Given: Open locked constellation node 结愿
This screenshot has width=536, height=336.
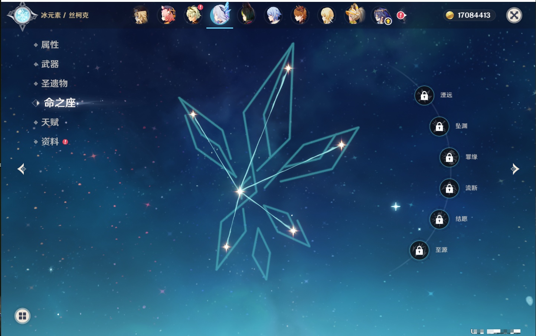Looking at the screenshot, I should click(x=439, y=219).
